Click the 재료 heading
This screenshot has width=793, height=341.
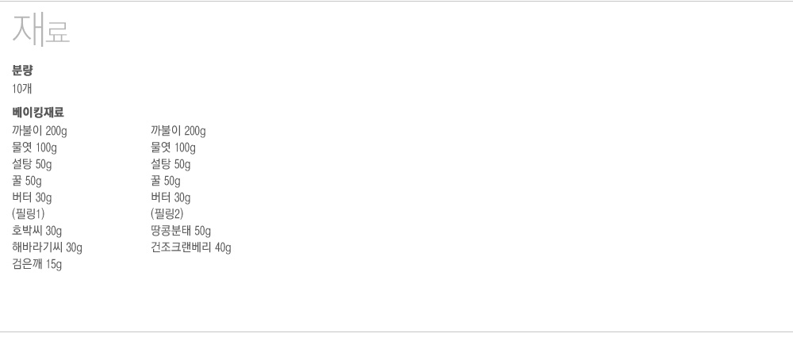(40, 30)
